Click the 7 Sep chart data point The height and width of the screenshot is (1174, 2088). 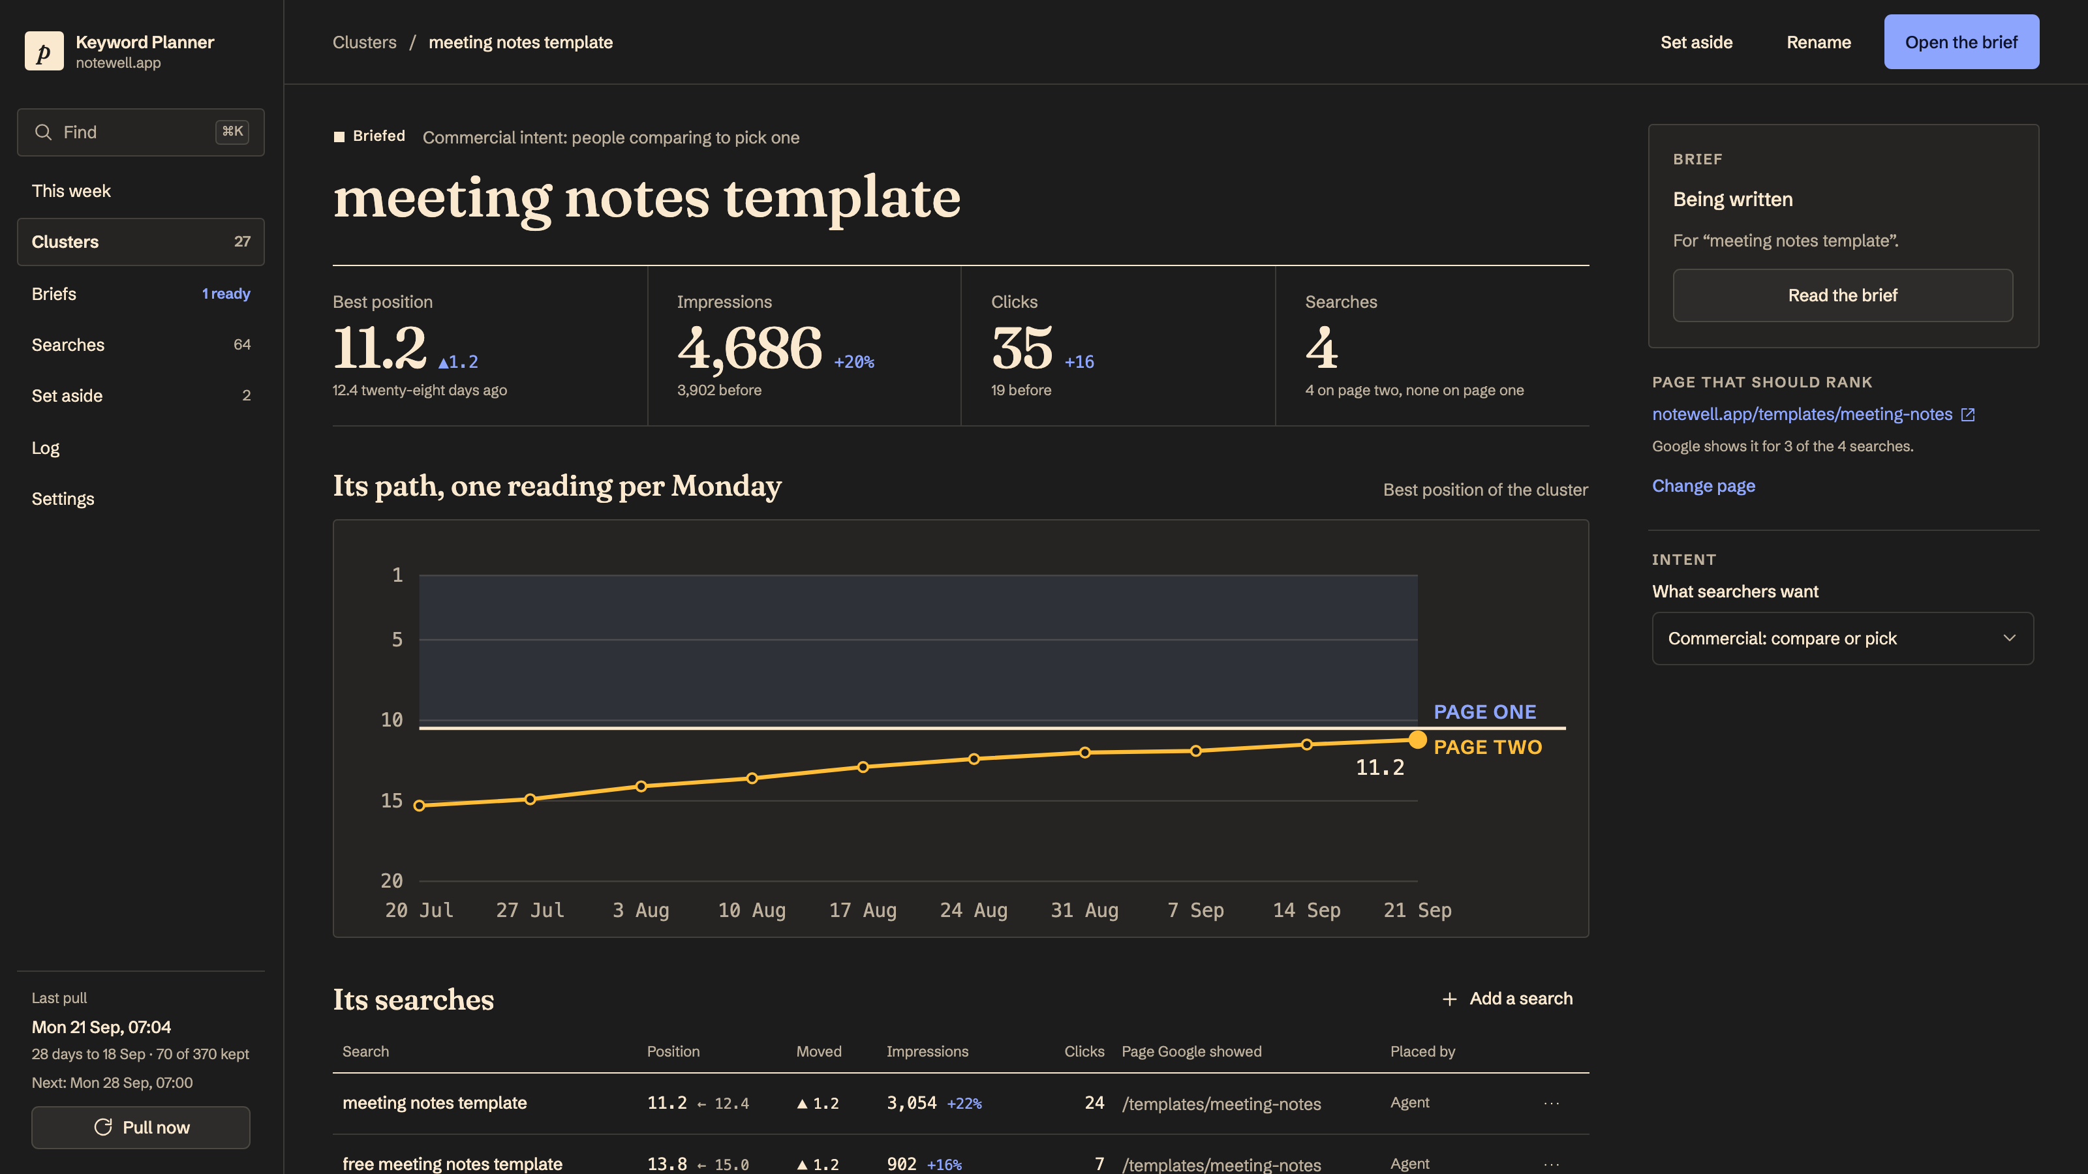(x=1195, y=751)
